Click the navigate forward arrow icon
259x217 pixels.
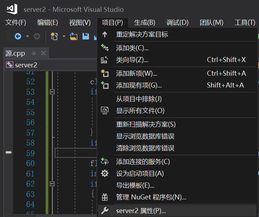click(x=37, y=36)
